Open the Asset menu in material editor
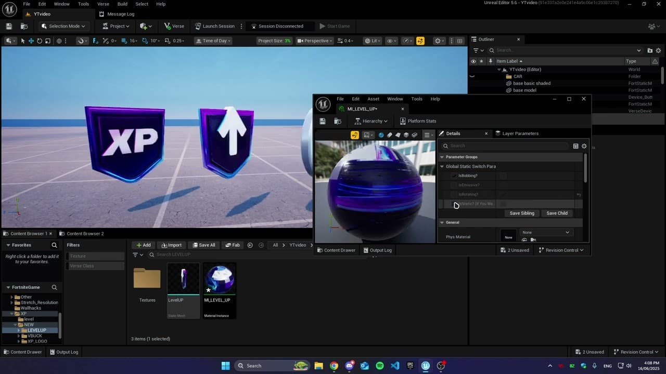 (x=374, y=99)
